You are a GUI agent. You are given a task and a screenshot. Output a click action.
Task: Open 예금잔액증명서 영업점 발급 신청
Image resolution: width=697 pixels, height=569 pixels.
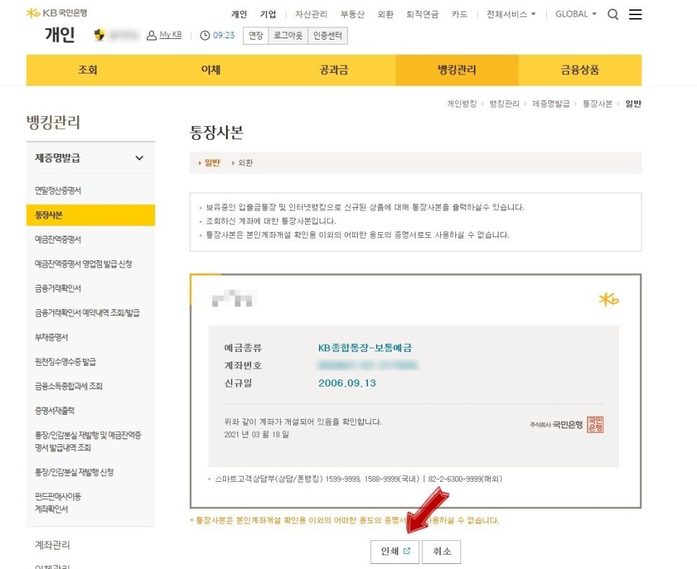84,264
